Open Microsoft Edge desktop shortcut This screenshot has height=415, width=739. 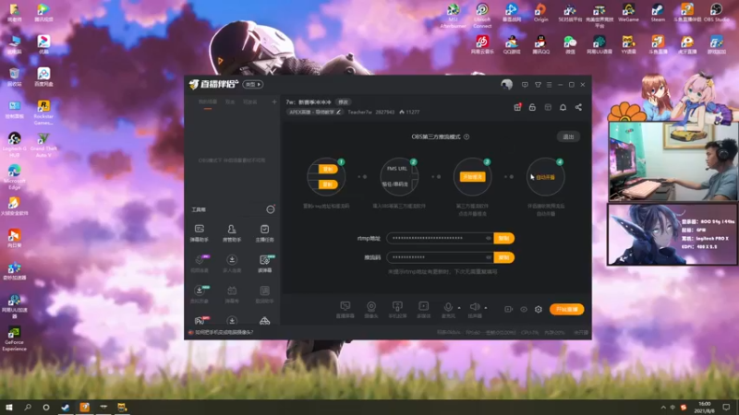[x=14, y=176]
